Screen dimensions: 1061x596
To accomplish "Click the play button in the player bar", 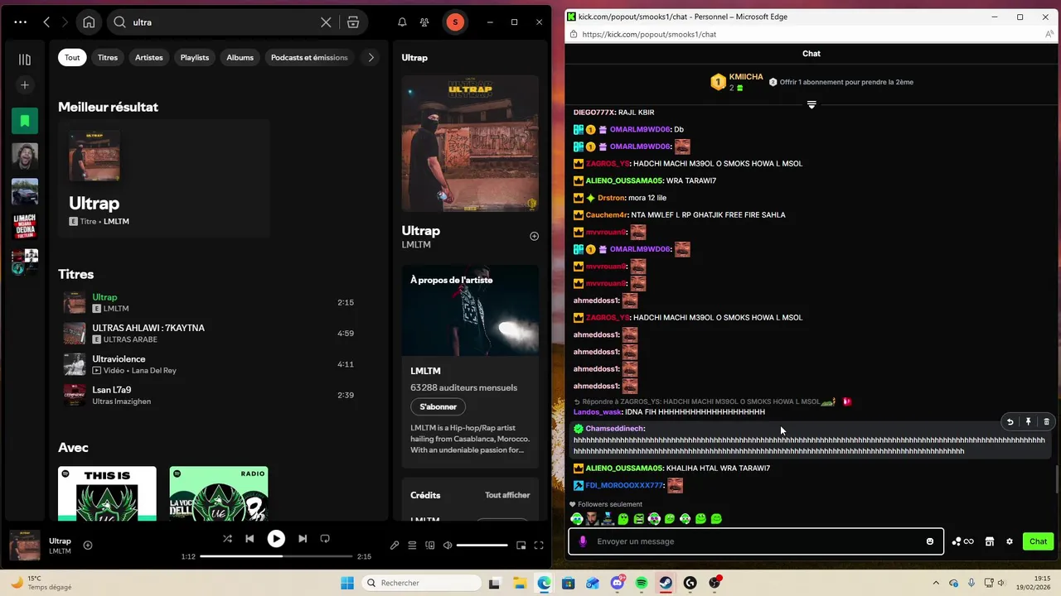I will pyautogui.click(x=276, y=538).
